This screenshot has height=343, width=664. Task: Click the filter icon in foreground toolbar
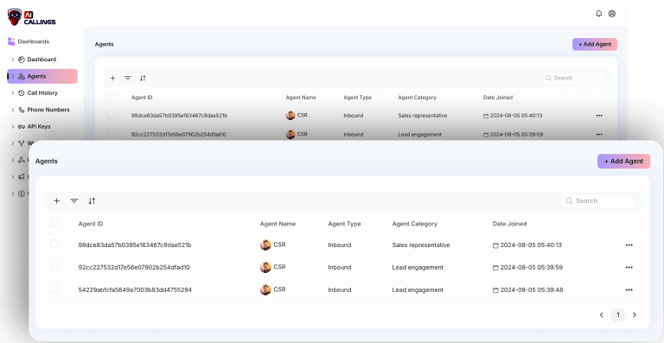tap(74, 201)
